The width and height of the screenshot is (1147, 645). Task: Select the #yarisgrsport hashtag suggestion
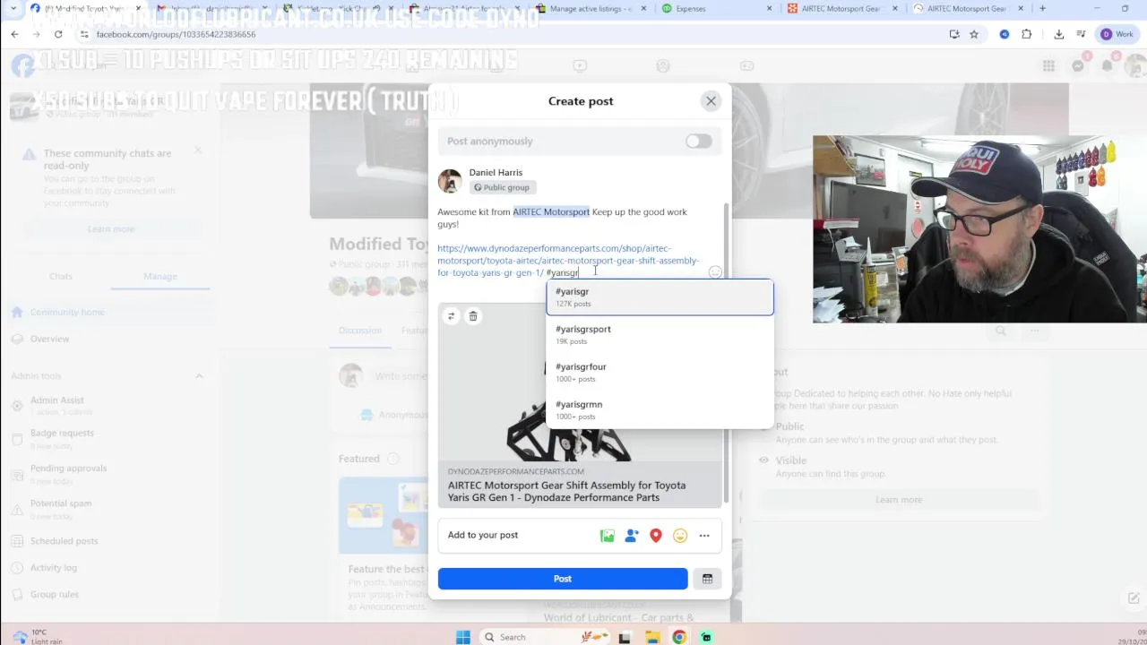tap(660, 334)
